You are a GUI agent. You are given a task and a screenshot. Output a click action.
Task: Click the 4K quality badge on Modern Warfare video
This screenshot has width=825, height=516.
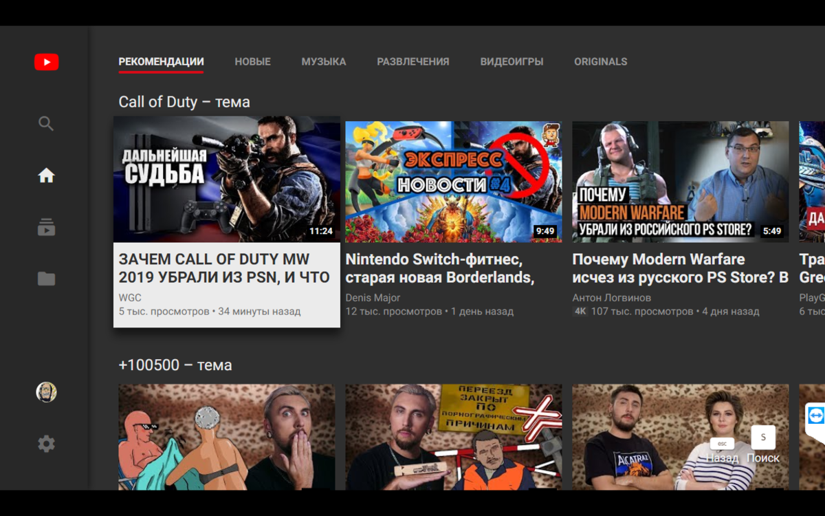click(x=581, y=312)
